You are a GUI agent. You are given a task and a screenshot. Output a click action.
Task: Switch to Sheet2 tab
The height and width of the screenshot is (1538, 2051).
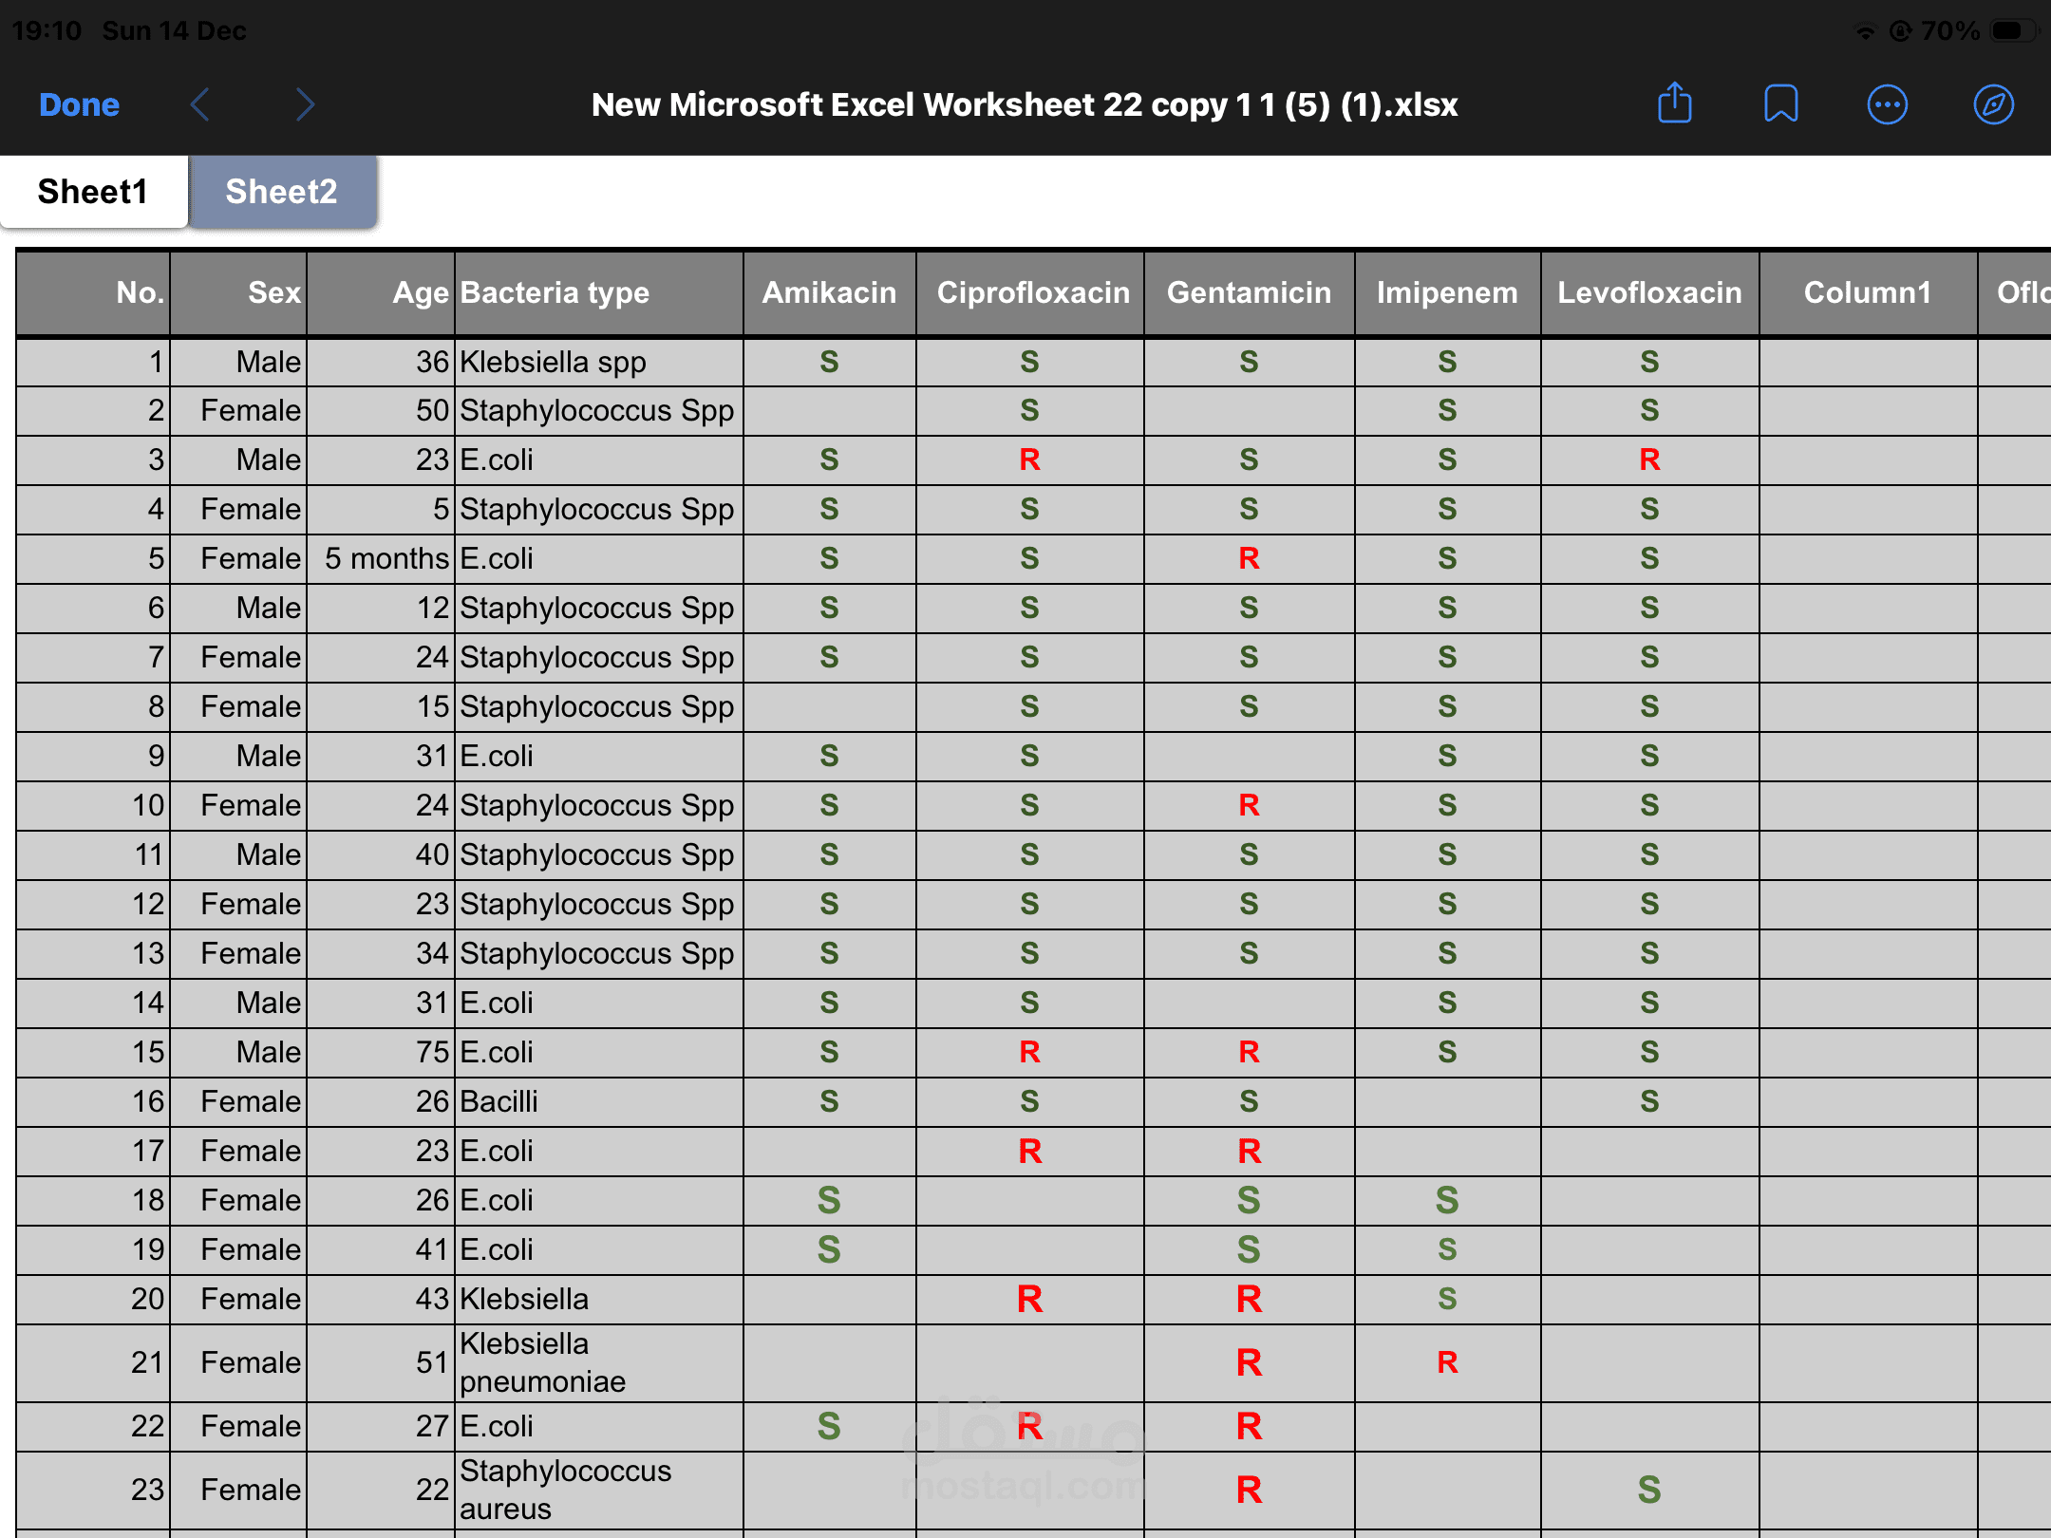point(281,192)
